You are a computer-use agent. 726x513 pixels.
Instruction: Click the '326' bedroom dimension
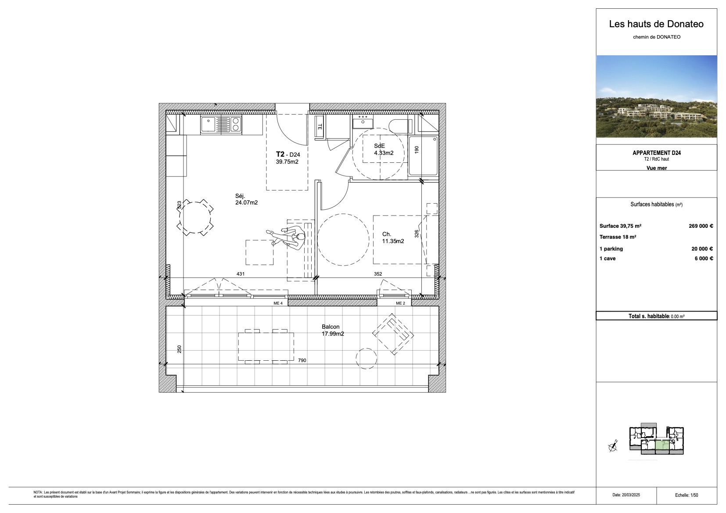417,234
